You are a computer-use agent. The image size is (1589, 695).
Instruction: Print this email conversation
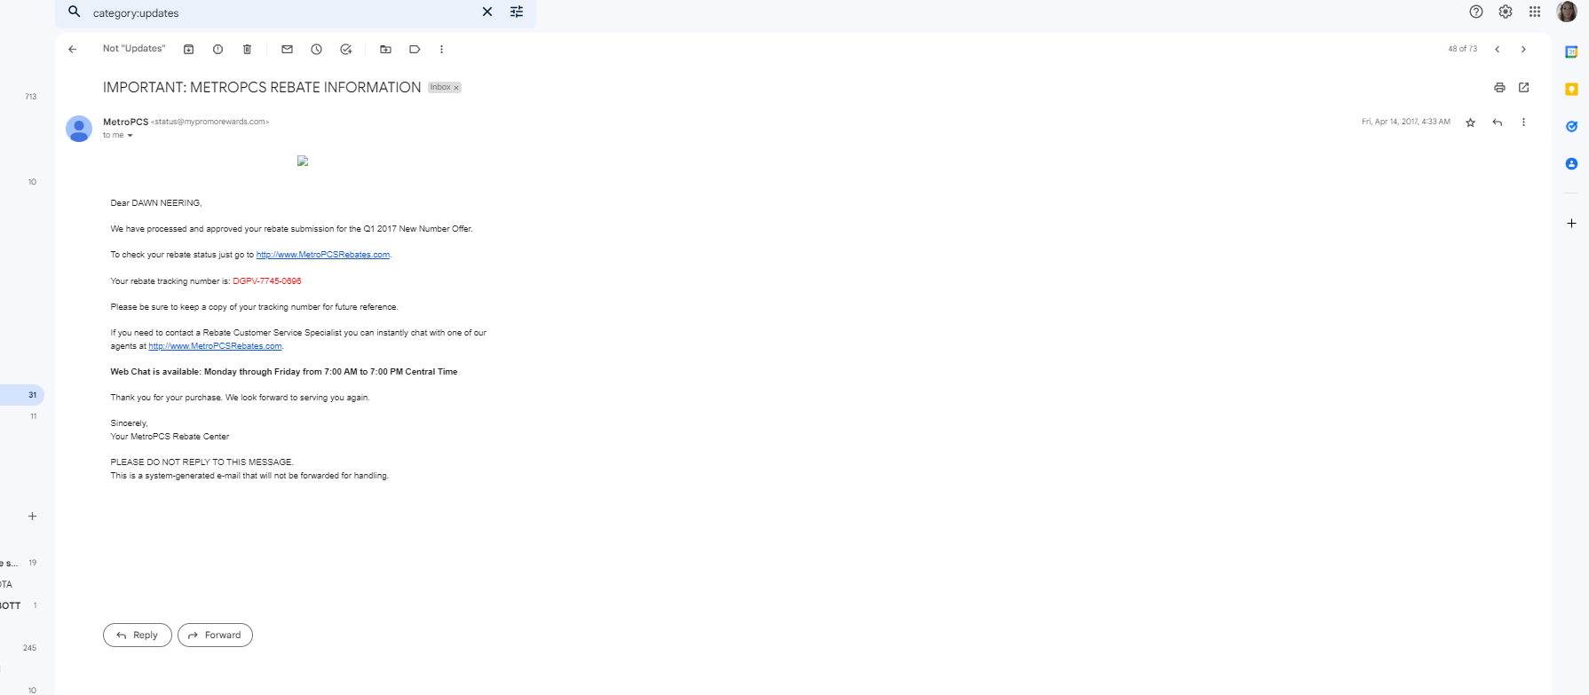pos(1499,88)
